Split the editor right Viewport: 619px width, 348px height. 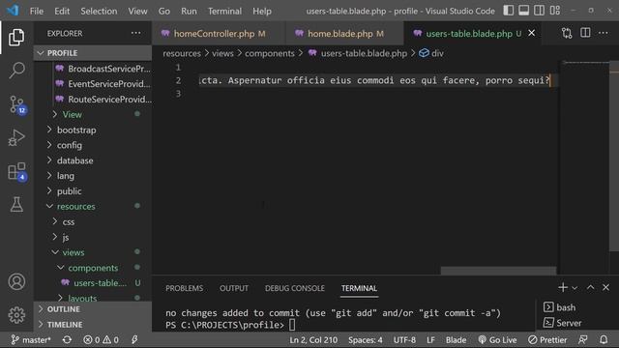(585, 33)
